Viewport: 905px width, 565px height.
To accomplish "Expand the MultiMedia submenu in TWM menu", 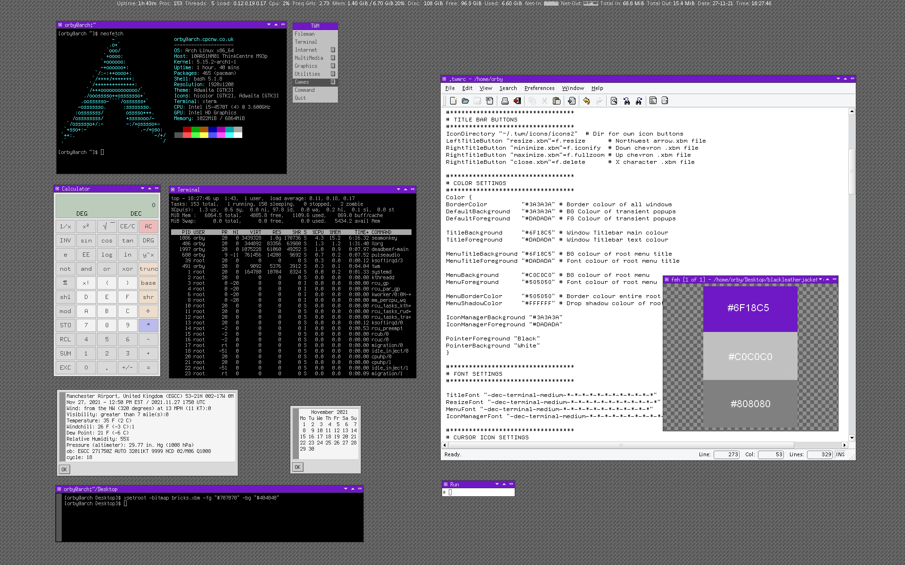I will pyautogui.click(x=333, y=58).
